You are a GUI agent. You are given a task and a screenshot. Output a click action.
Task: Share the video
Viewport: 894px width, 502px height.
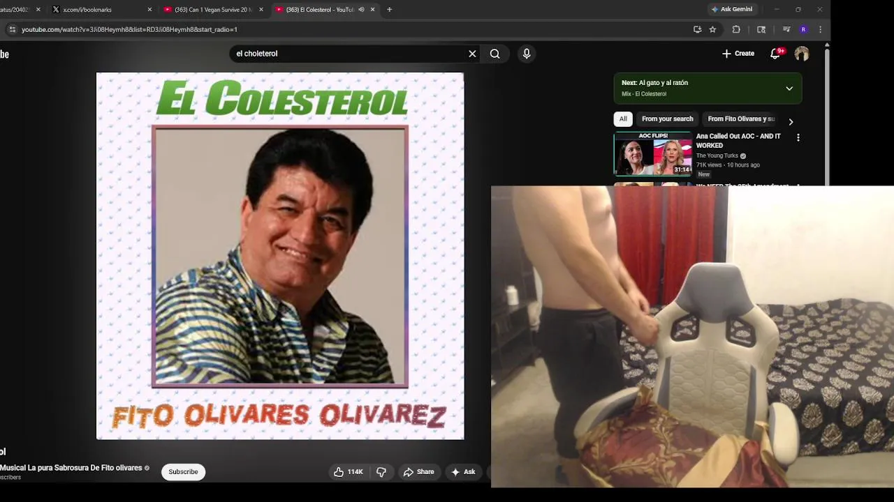point(419,472)
